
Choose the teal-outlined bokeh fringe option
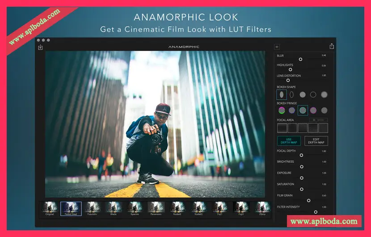[303, 110]
